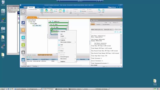Open the Script tab in job pane
Image resolution: width=160 pixels, height=90 pixels.
(x=106, y=22)
